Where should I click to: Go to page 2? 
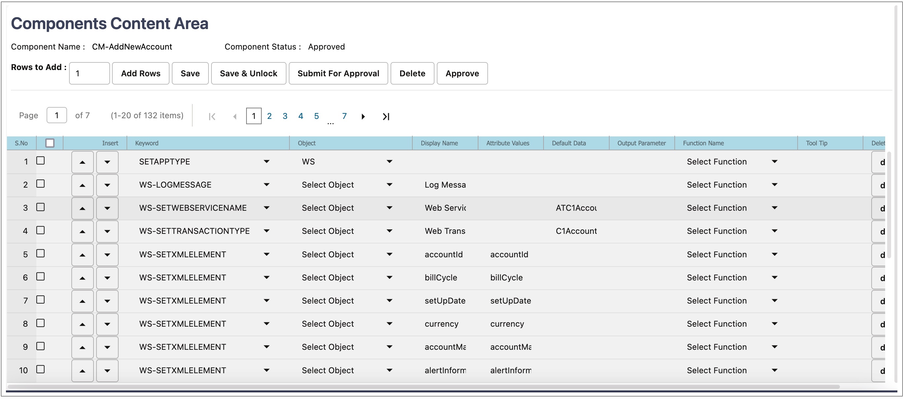click(270, 116)
